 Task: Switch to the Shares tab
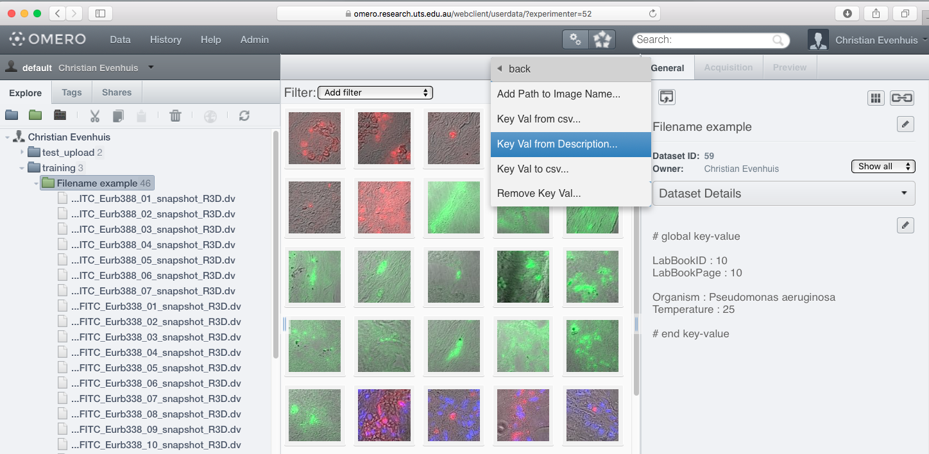(117, 92)
